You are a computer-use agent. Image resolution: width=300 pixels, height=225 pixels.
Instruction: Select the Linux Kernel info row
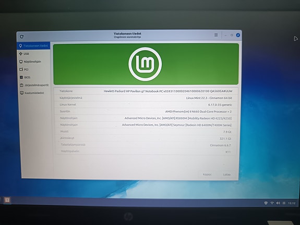click(146, 104)
